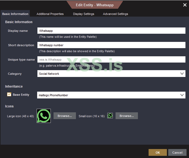189x158 pixels.
Task: Switch to the Additional Properties tab
Action: click(50, 14)
